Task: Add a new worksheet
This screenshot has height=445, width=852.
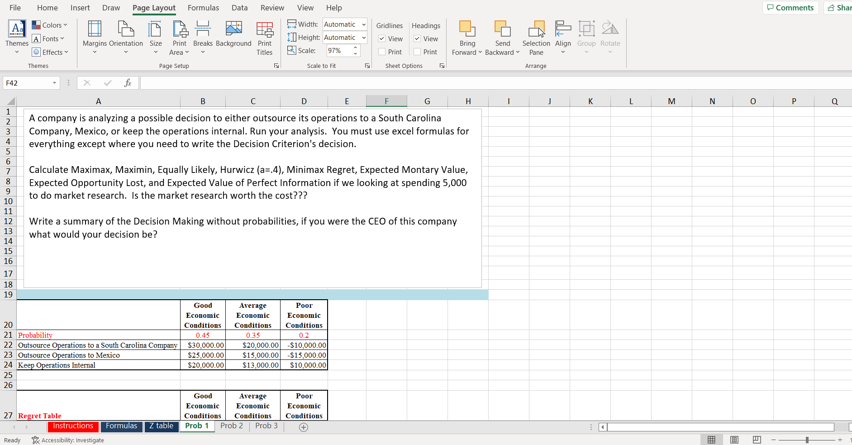Action: (304, 427)
